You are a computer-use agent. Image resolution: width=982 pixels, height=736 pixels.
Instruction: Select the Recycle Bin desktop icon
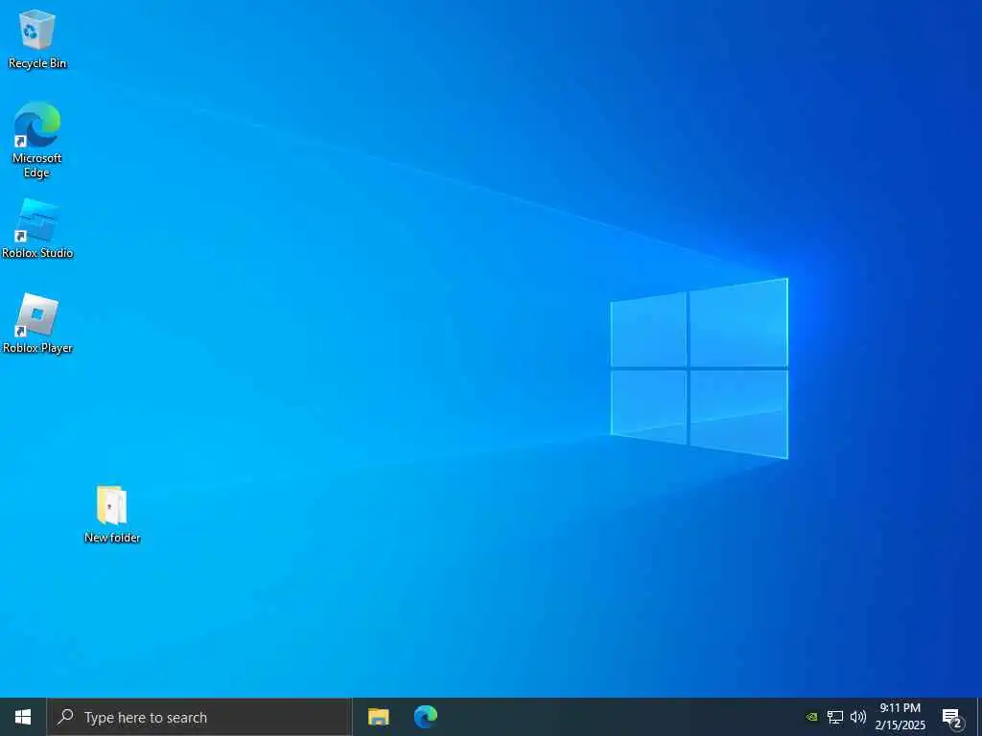pyautogui.click(x=37, y=38)
